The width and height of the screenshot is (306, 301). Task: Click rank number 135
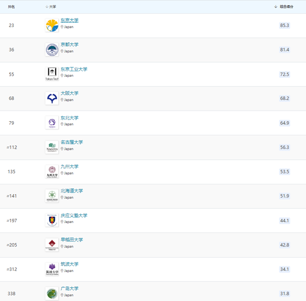coord(12,172)
